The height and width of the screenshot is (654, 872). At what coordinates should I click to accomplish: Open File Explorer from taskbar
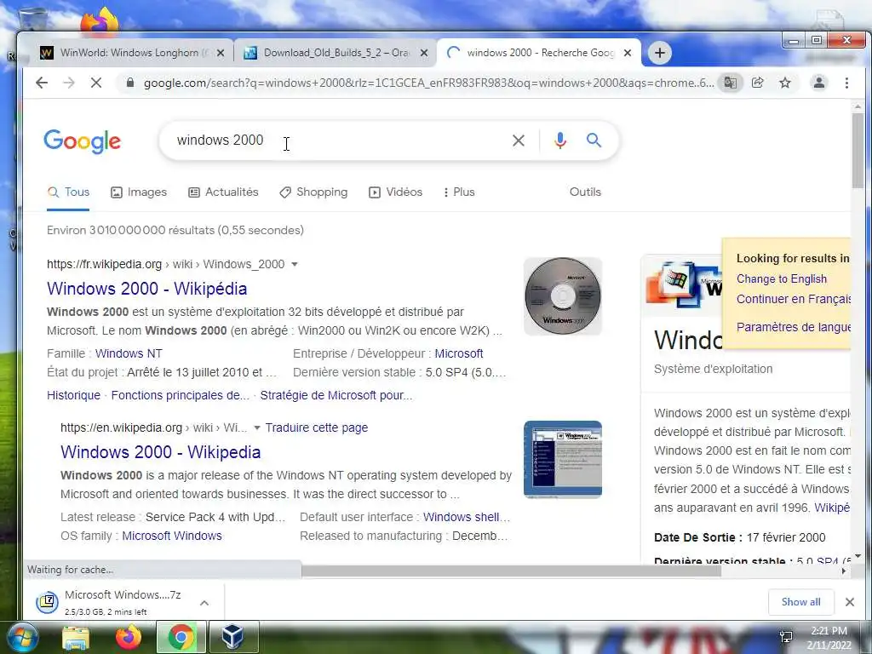tap(76, 638)
